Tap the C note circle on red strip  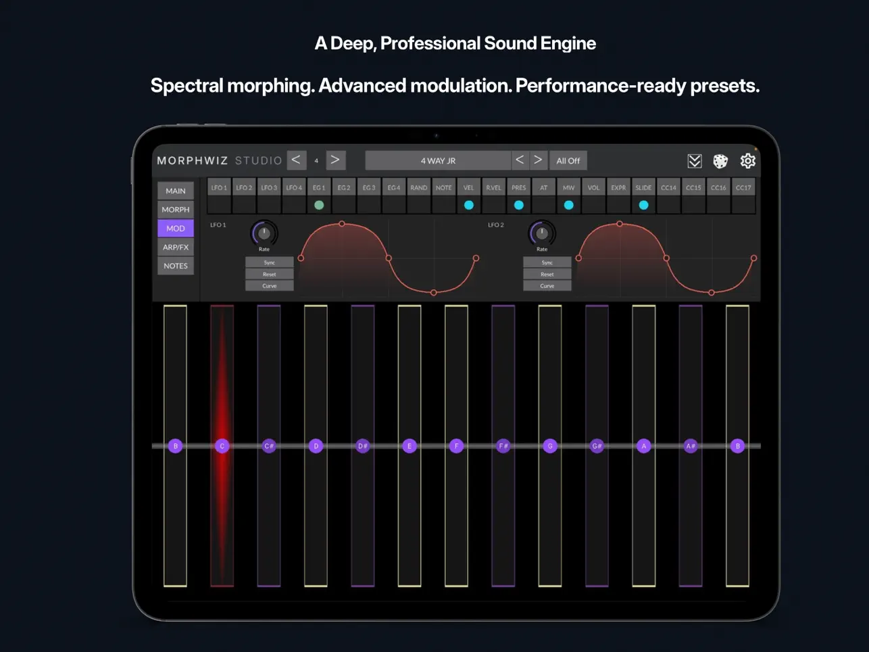222,446
